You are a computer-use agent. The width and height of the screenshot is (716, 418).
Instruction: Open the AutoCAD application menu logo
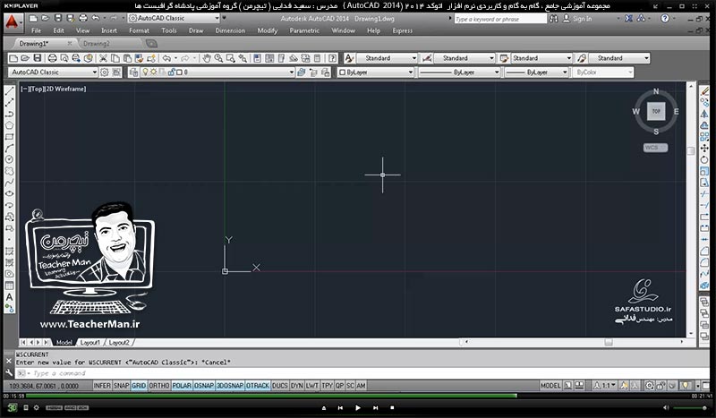(13, 21)
